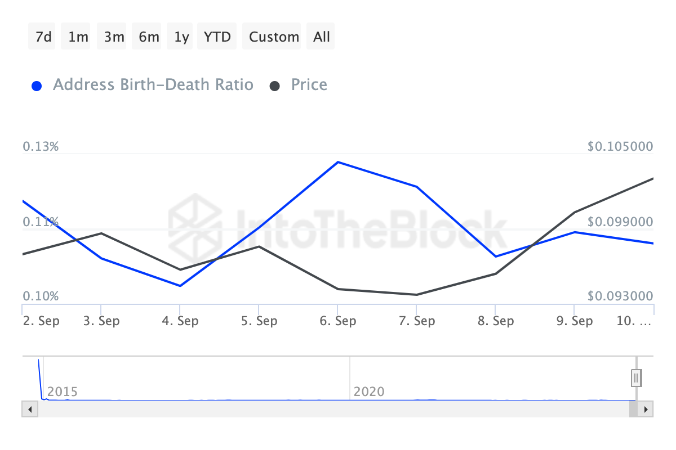This screenshot has height=450, width=676.
Task: Show the 1y time range
Action: tap(181, 37)
